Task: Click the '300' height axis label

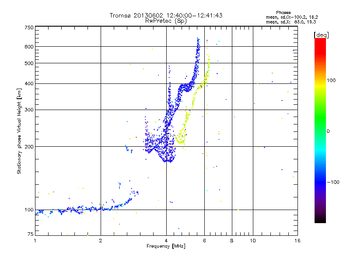Action: [29, 110]
